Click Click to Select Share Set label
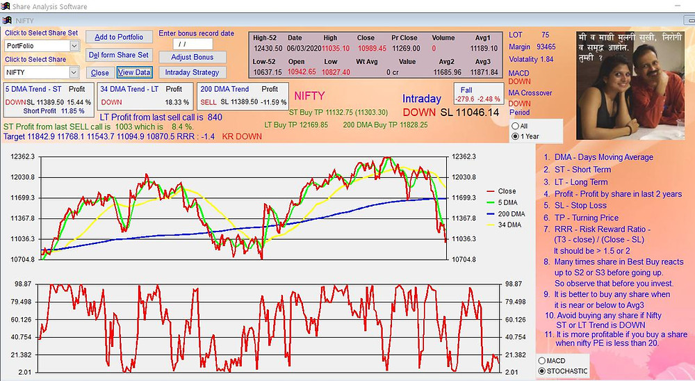This screenshot has width=695, height=381. [x=41, y=33]
